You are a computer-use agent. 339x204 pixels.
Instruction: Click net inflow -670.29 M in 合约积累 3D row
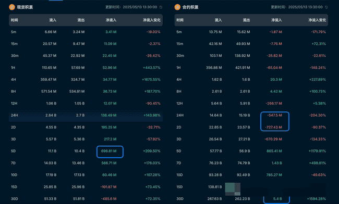pos(273,139)
